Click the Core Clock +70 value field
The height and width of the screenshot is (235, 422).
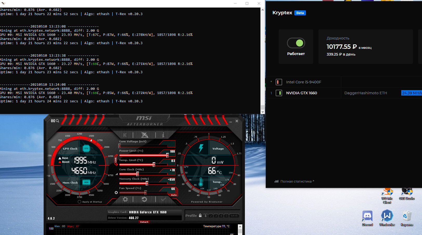(x=172, y=170)
